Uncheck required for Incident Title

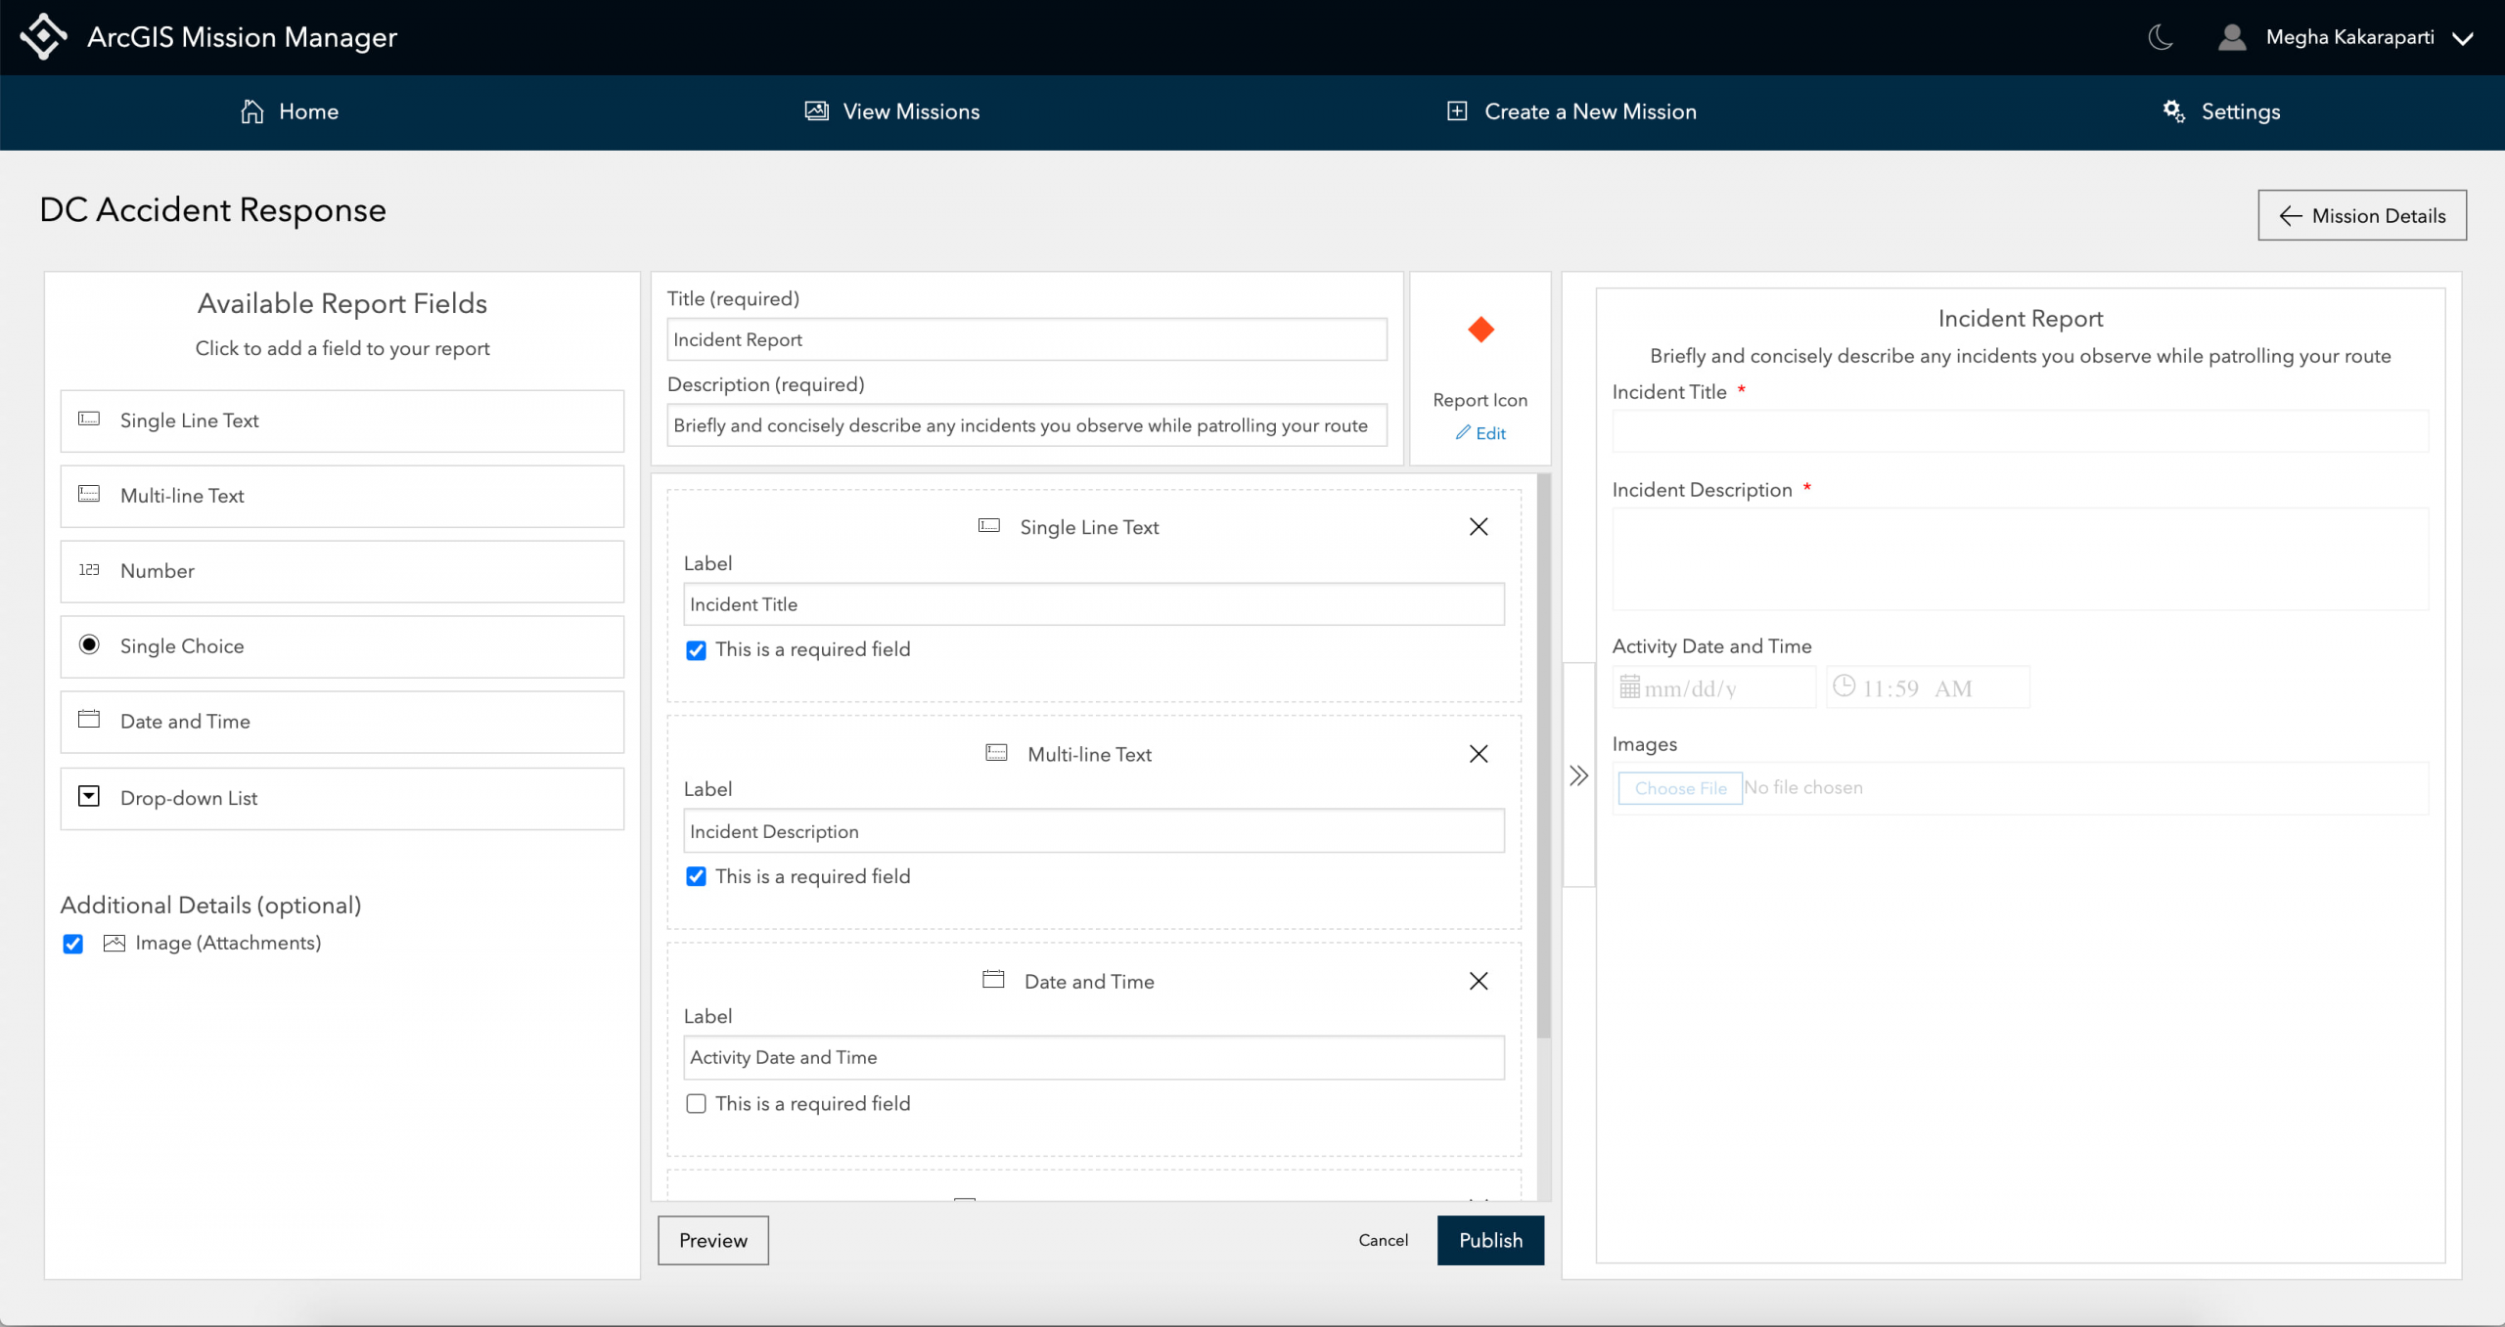[x=696, y=650]
